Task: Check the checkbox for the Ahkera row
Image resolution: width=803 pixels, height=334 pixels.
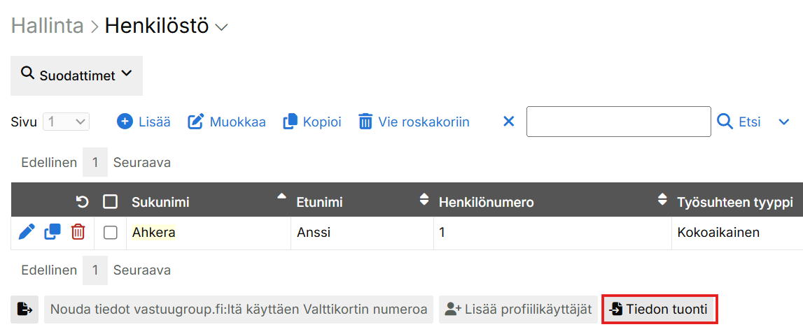Action: point(110,233)
